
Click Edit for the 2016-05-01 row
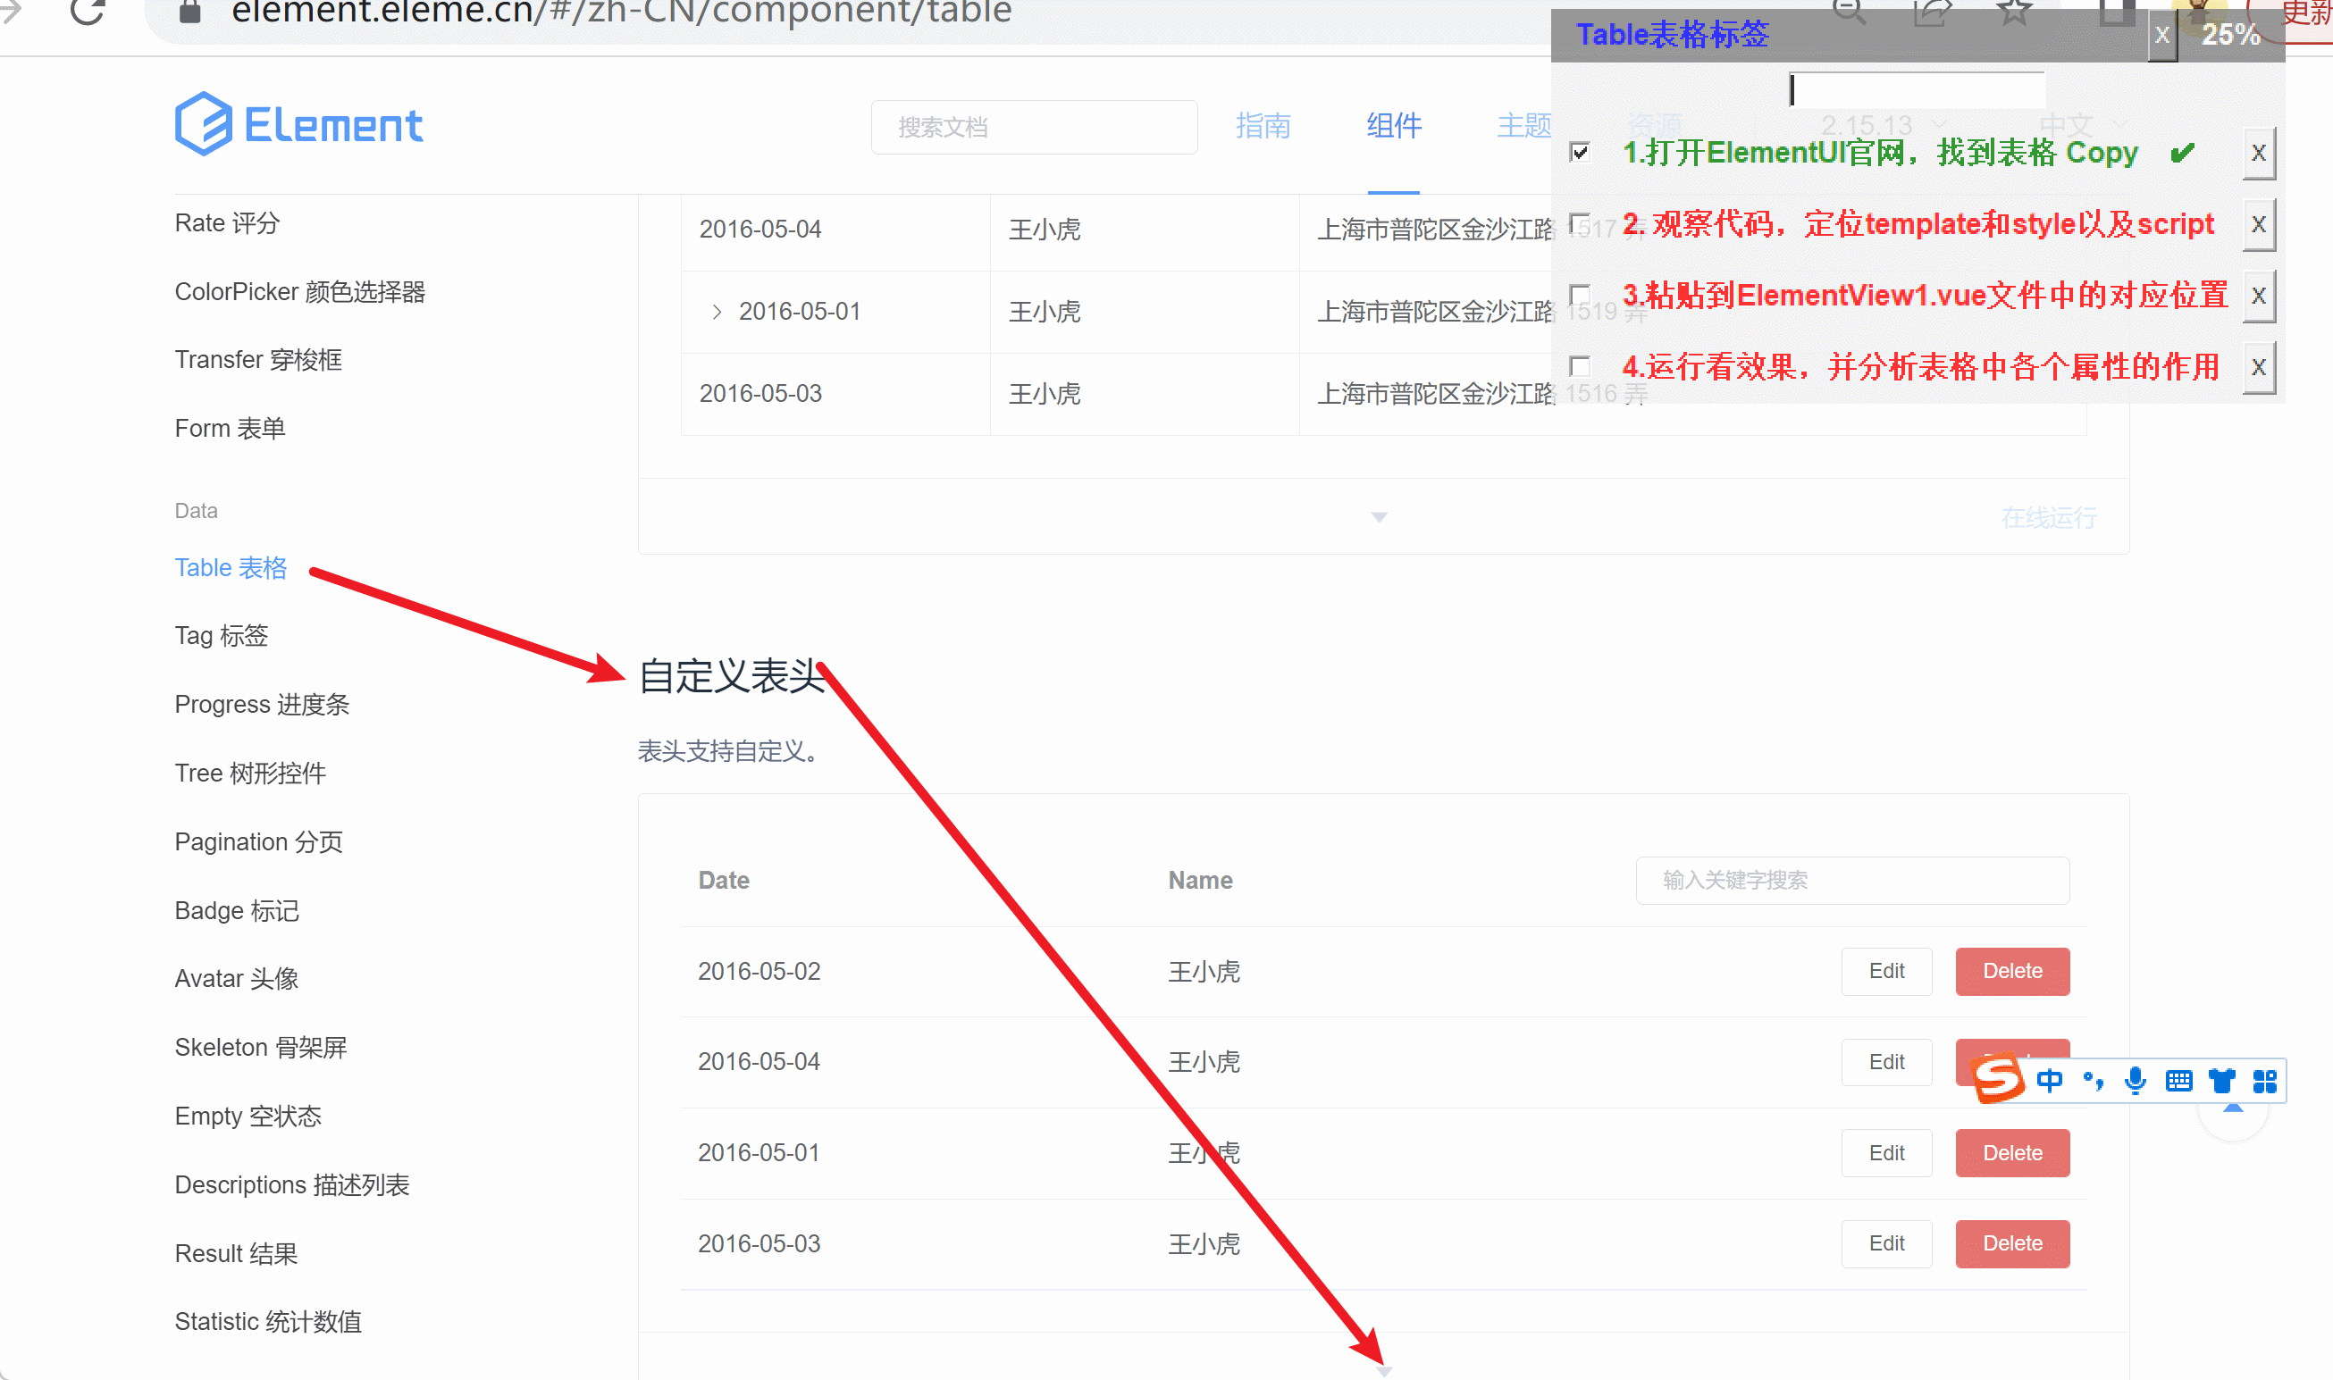click(x=1886, y=1153)
